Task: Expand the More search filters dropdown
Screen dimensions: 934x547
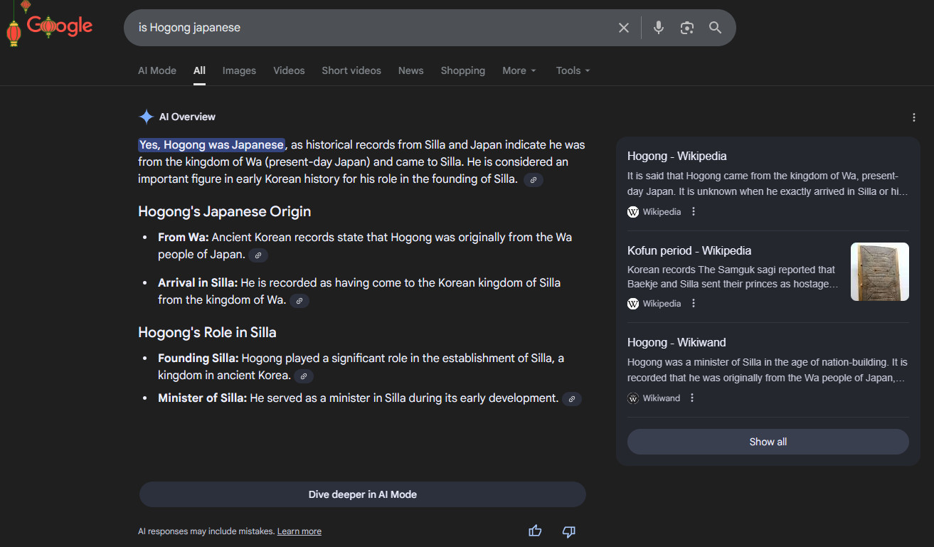Action: [519, 70]
